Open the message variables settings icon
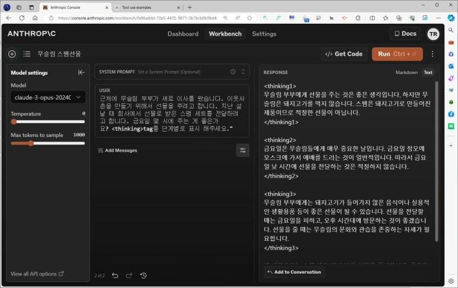This screenshot has height=288, width=458. [242, 151]
